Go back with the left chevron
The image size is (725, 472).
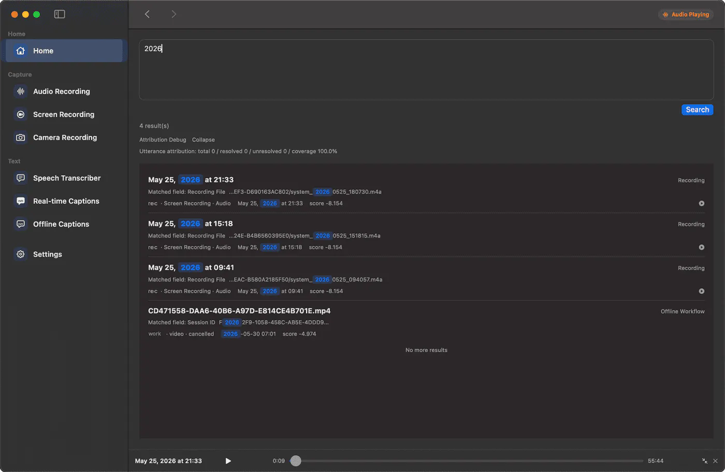click(147, 14)
